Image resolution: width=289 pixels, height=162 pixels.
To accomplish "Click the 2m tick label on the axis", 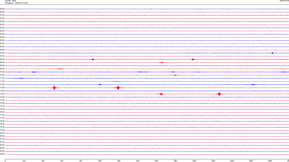I will (24, 161).
